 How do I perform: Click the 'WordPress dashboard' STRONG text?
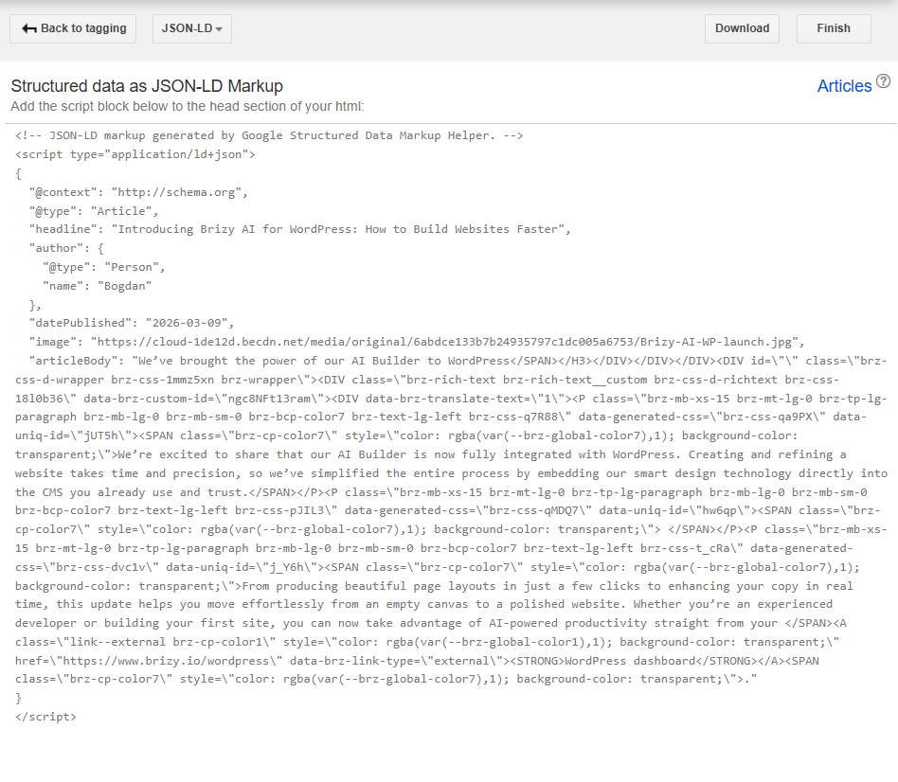(x=630, y=661)
